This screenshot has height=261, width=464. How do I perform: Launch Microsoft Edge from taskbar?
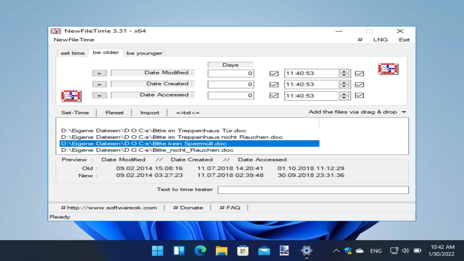(x=200, y=250)
